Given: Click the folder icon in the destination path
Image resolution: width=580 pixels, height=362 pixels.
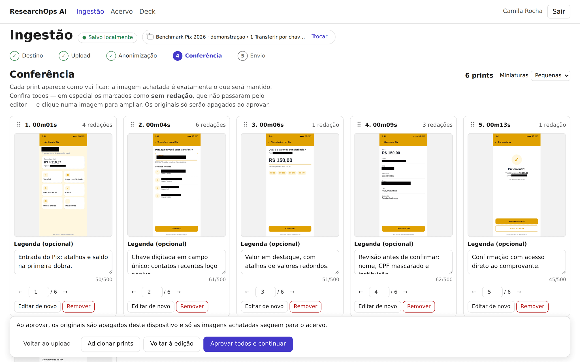Looking at the screenshot, I should tap(150, 37).
